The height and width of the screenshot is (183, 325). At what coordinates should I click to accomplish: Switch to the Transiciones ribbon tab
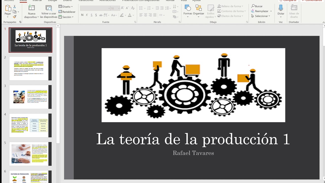86,1
